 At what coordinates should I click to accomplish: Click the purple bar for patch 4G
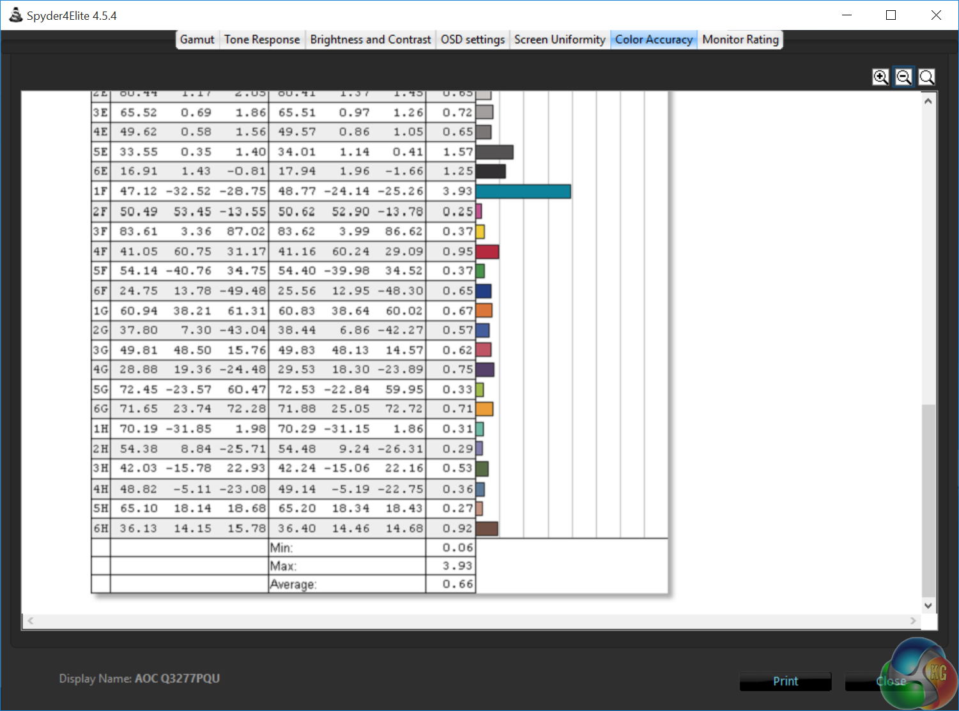pyautogui.click(x=485, y=370)
